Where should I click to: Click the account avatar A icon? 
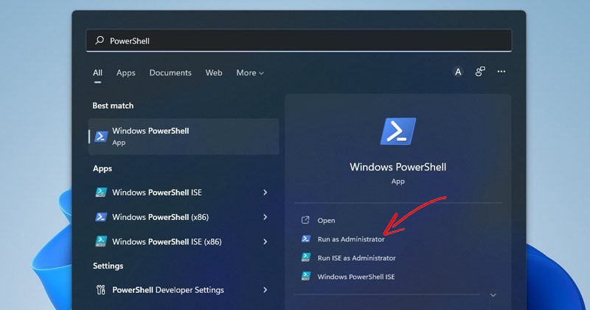[x=458, y=72]
